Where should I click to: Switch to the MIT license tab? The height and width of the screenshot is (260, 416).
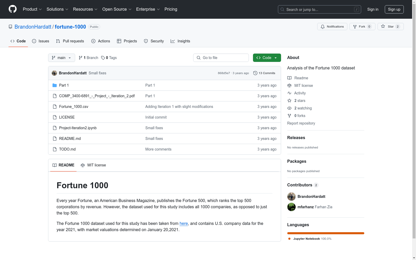(93, 165)
